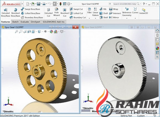Open Display Style in Spur Gear1 view
Screen dimensions: 160x117
39,32
